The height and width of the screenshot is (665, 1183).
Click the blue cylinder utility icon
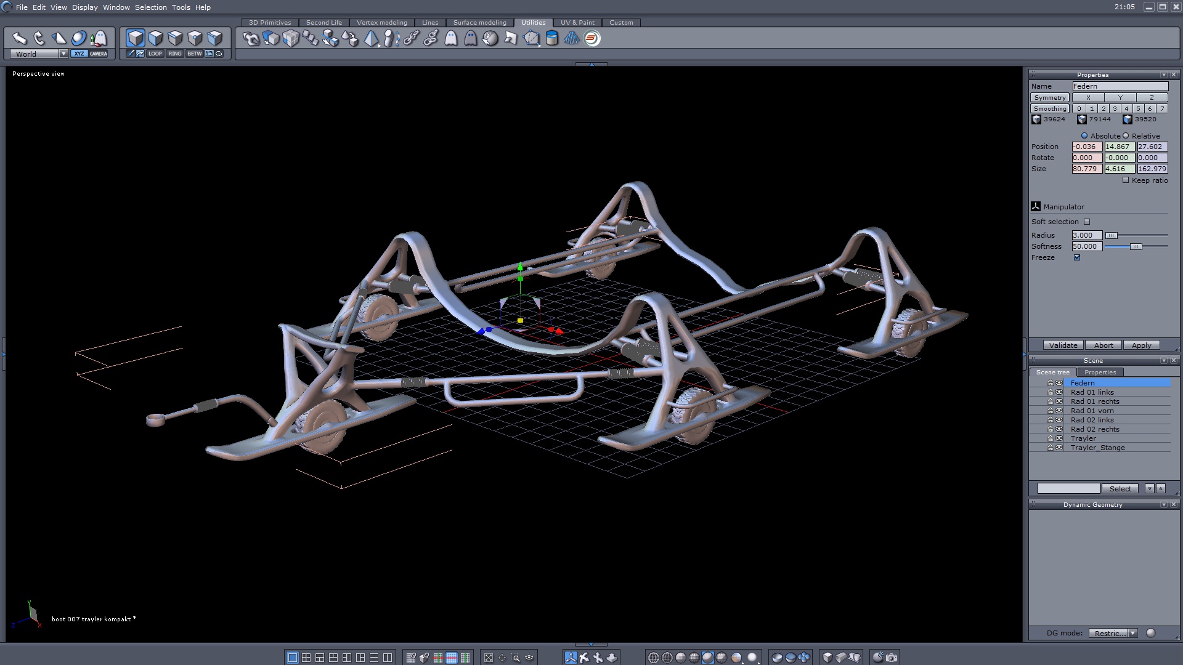pyautogui.click(x=552, y=38)
